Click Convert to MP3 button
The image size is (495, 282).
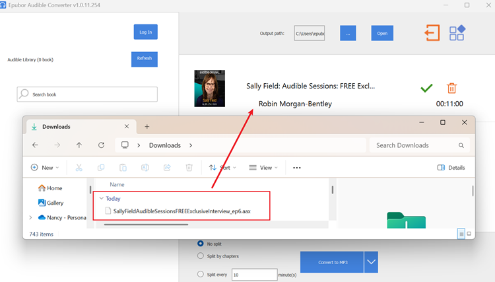[x=332, y=262]
